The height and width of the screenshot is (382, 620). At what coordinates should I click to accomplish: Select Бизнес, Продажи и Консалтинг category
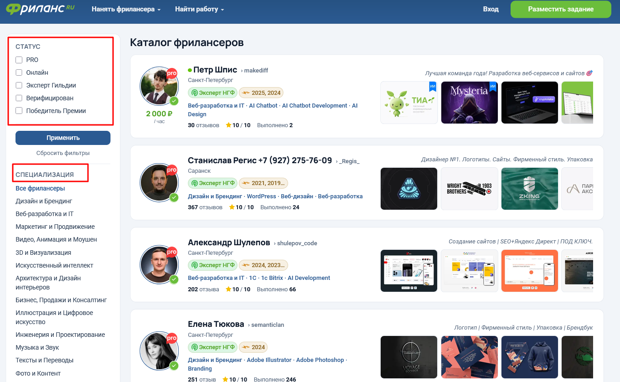(x=61, y=300)
